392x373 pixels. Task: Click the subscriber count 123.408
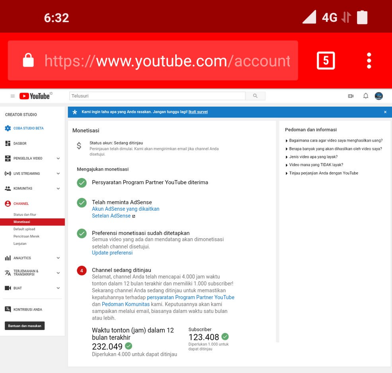204,337
